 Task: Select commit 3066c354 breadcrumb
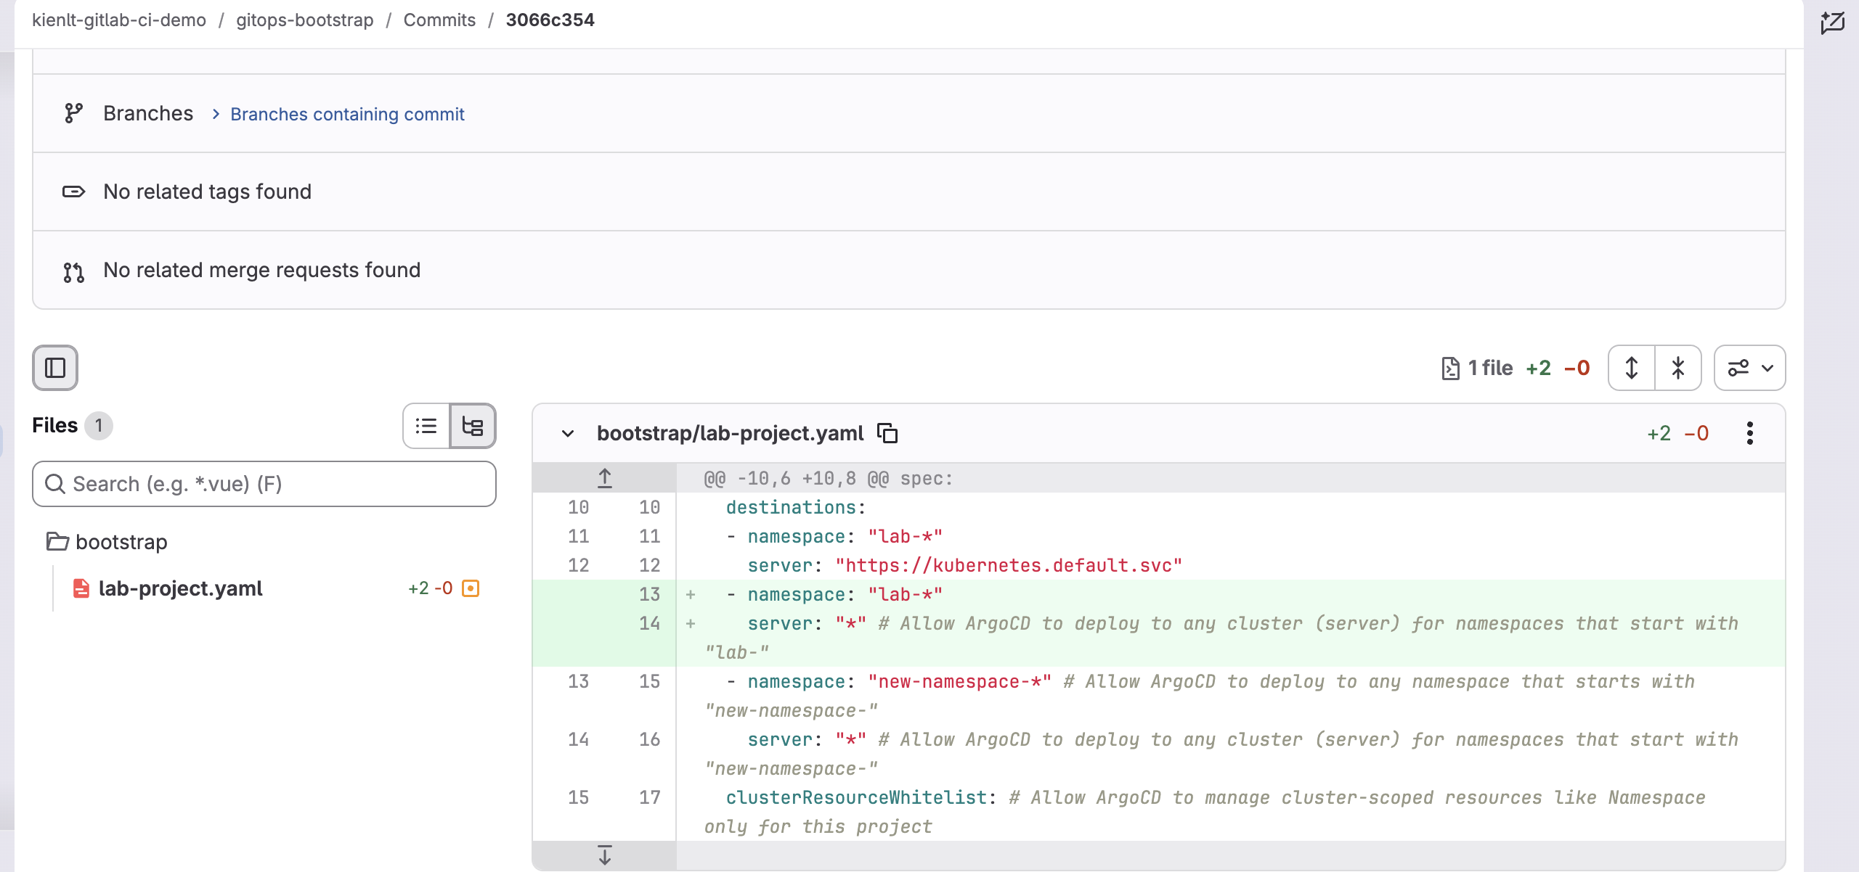pos(550,20)
